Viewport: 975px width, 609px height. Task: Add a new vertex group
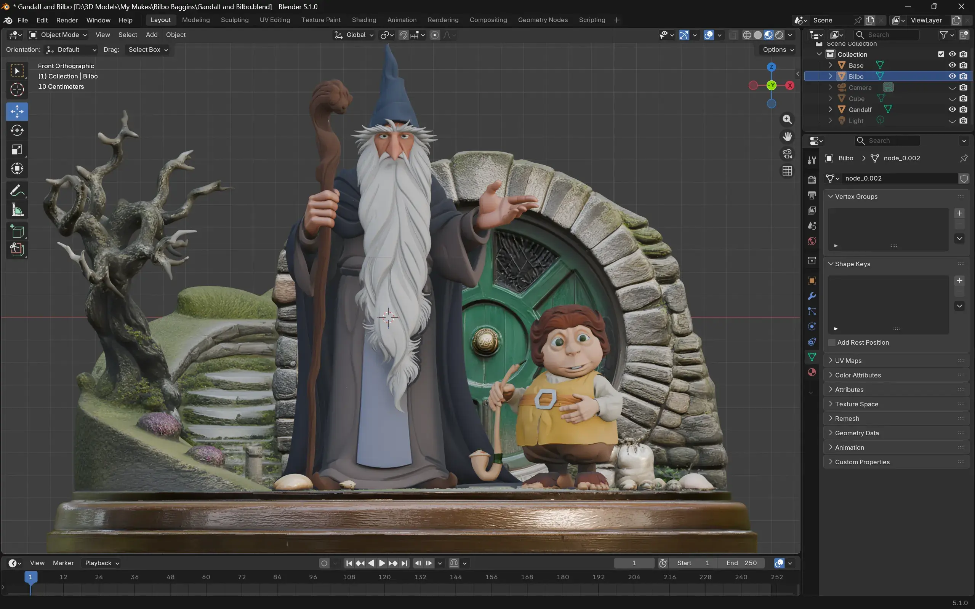[959, 213]
